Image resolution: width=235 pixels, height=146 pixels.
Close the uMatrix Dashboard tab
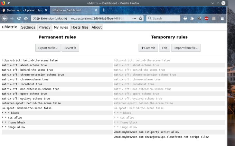coord(96,10)
